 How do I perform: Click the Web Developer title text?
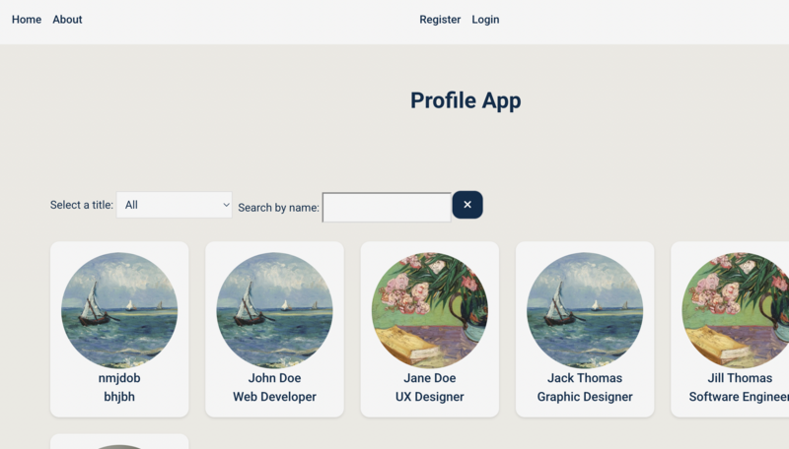275,397
